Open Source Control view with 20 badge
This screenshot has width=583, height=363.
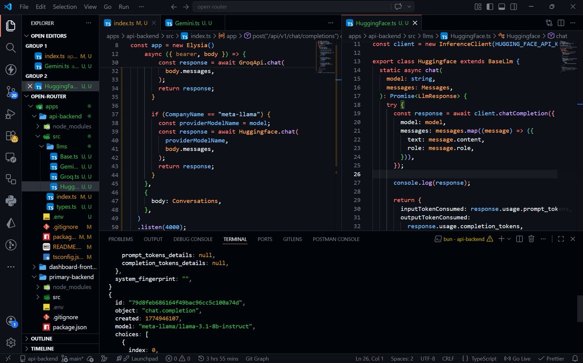click(11, 92)
